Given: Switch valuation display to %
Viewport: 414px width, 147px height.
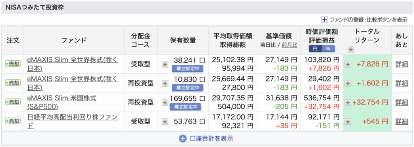Looking at the screenshot, I should pyautogui.click(x=328, y=49).
